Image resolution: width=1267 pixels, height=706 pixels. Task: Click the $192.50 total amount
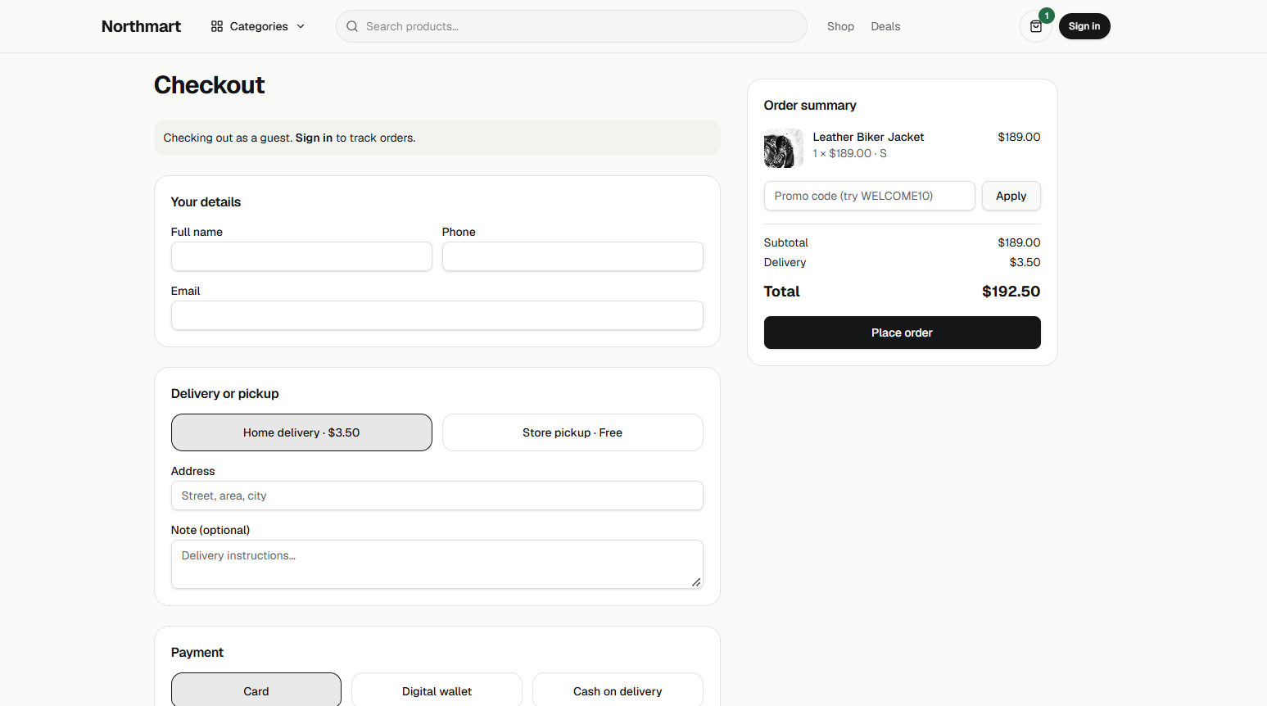click(x=1011, y=292)
